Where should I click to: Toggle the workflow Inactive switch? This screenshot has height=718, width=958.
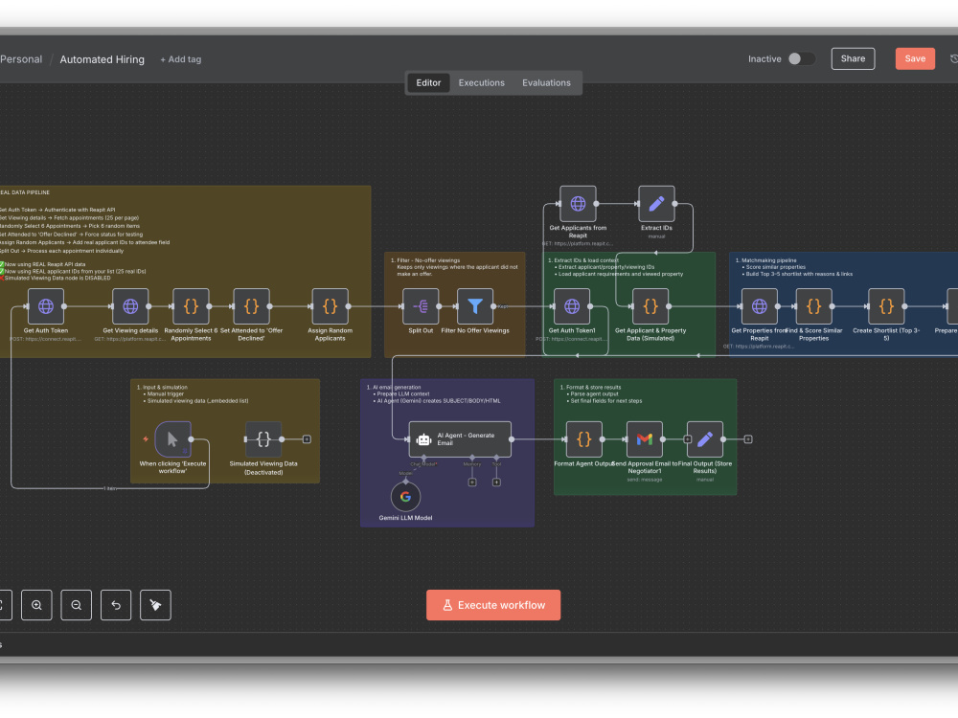(801, 58)
